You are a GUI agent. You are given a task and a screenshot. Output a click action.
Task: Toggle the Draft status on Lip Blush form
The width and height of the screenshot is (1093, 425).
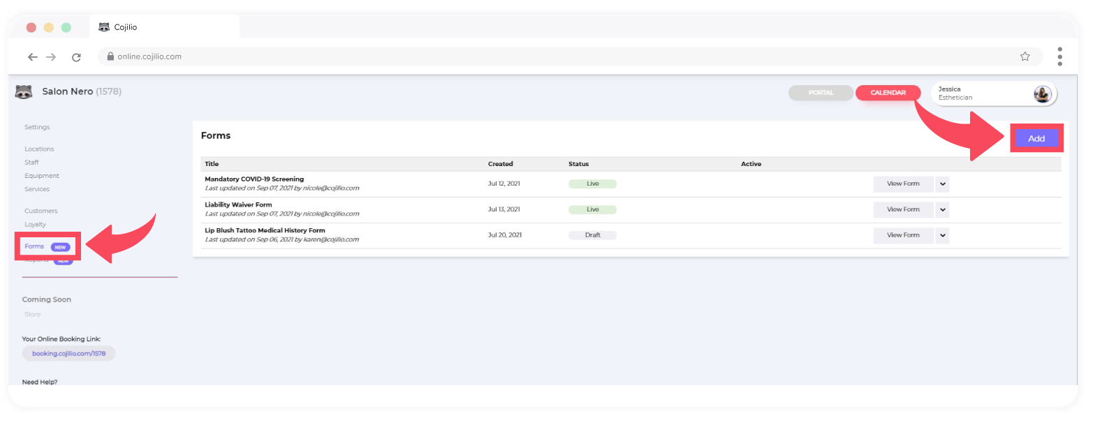592,234
